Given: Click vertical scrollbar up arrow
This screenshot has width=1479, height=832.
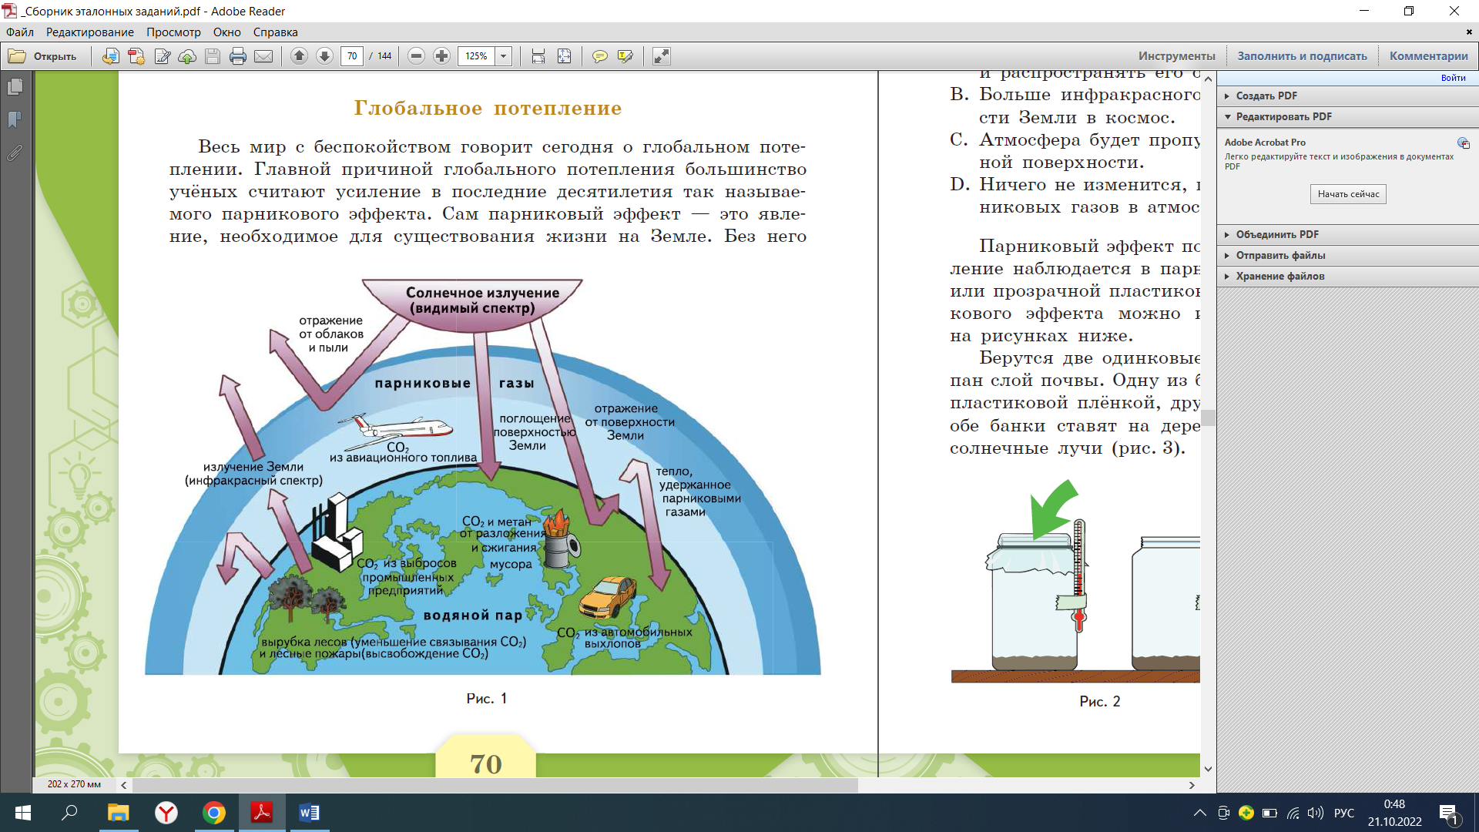Looking at the screenshot, I should click(x=1208, y=79).
